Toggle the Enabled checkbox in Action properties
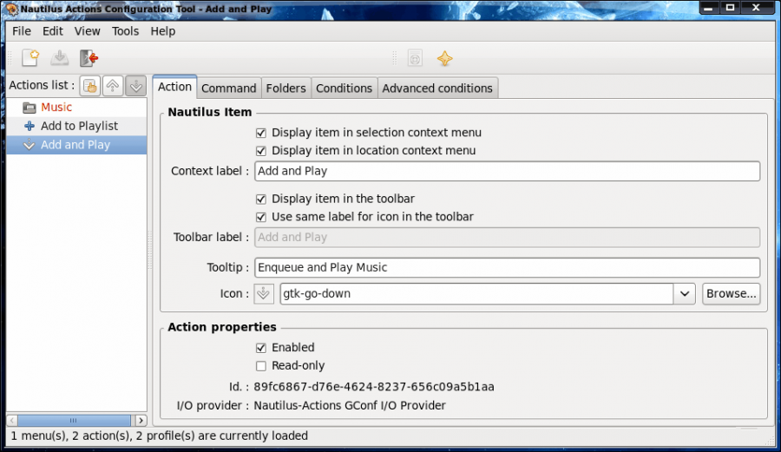781x452 pixels. click(261, 347)
